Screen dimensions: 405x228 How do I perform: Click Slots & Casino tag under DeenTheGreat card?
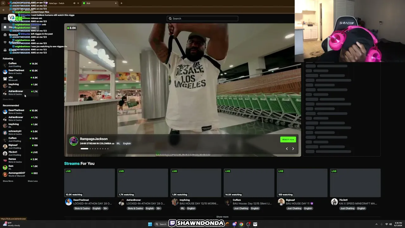[x=82, y=208]
